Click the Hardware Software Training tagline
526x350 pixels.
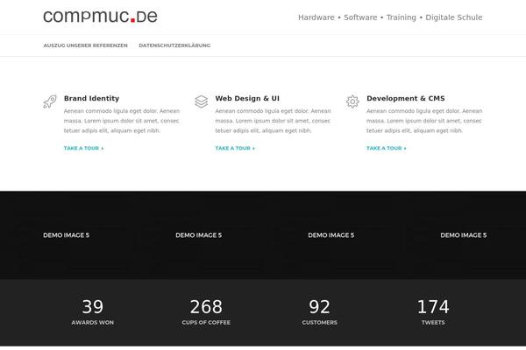[x=390, y=17]
